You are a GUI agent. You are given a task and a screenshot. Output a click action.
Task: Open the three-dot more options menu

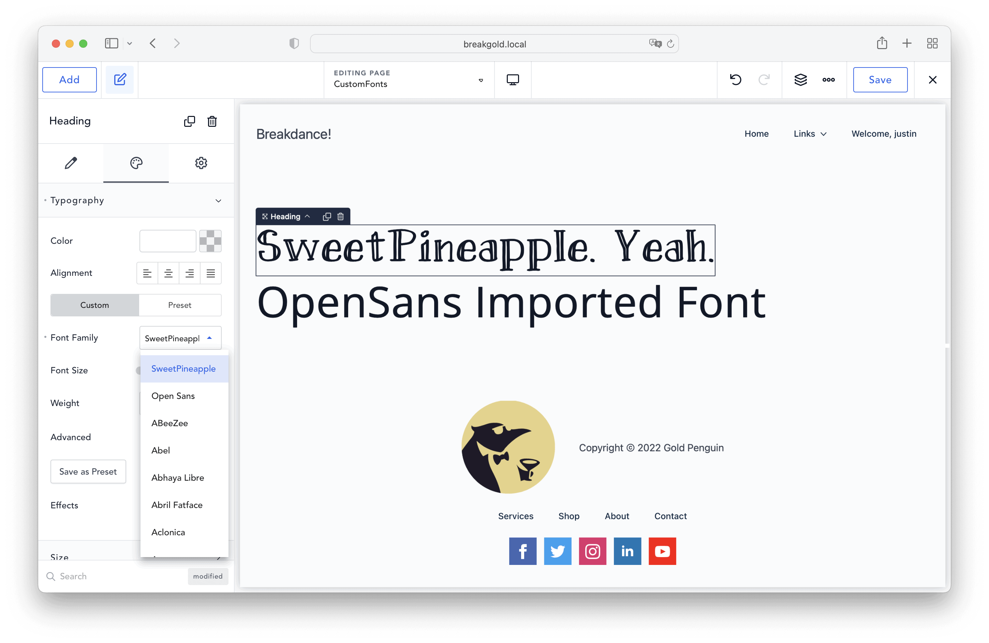[x=828, y=79]
